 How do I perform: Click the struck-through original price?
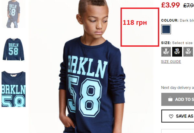tap(189, 5)
